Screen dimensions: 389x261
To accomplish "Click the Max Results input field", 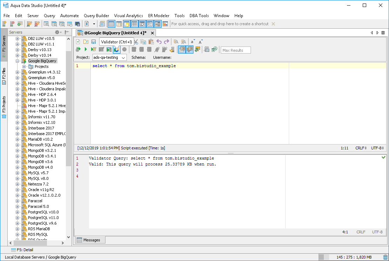I will pos(236,50).
